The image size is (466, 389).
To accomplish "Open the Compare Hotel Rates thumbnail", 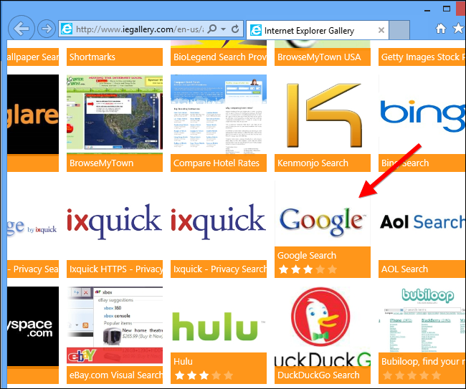I will [x=219, y=115].
